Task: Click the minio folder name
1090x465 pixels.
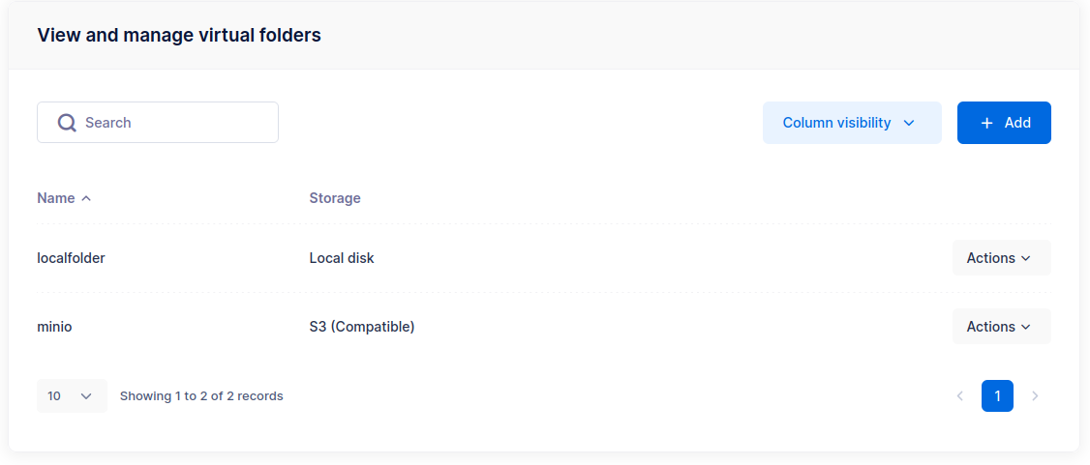Action: click(x=54, y=327)
